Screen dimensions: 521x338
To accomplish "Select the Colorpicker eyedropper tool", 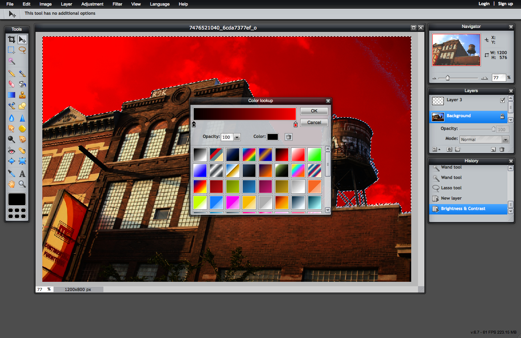I will click(x=12, y=173).
